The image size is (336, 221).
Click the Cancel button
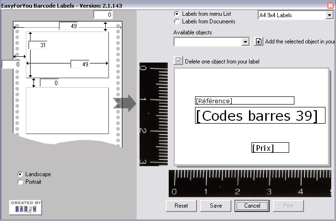point(252,206)
